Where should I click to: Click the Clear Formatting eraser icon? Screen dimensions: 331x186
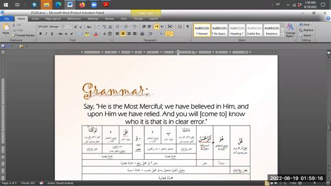pyautogui.click(x=99, y=27)
